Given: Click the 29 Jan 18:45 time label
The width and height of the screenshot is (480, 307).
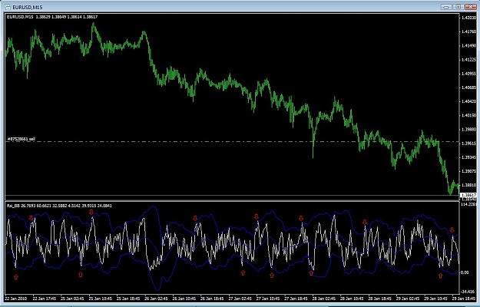Looking at the screenshot, I should pos(464,299).
